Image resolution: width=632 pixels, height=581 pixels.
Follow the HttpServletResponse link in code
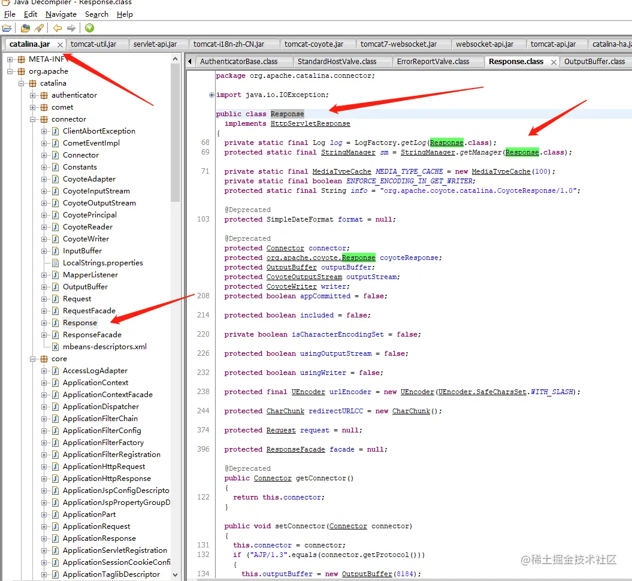point(310,124)
